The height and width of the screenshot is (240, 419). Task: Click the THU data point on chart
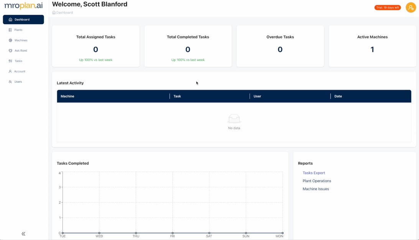(136, 233)
